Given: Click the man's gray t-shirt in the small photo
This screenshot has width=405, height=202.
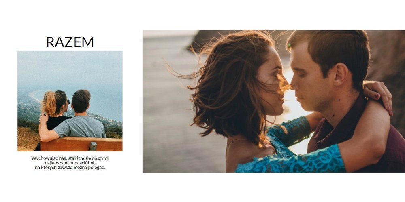Looking at the screenshot, I should click(80, 127).
